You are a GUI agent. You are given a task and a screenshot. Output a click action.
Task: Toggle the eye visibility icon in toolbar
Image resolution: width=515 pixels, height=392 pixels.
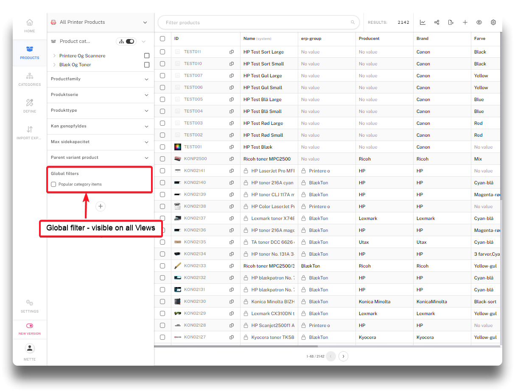[x=479, y=23]
